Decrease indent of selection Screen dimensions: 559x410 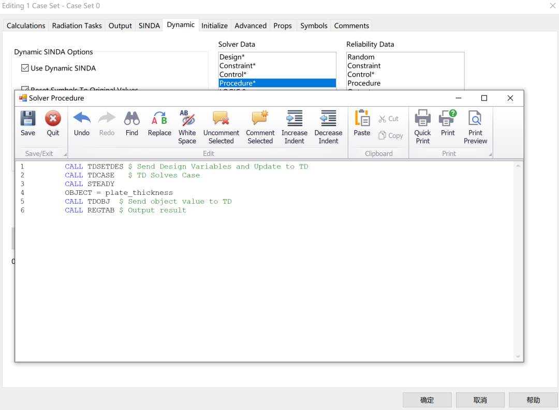click(328, 127)
